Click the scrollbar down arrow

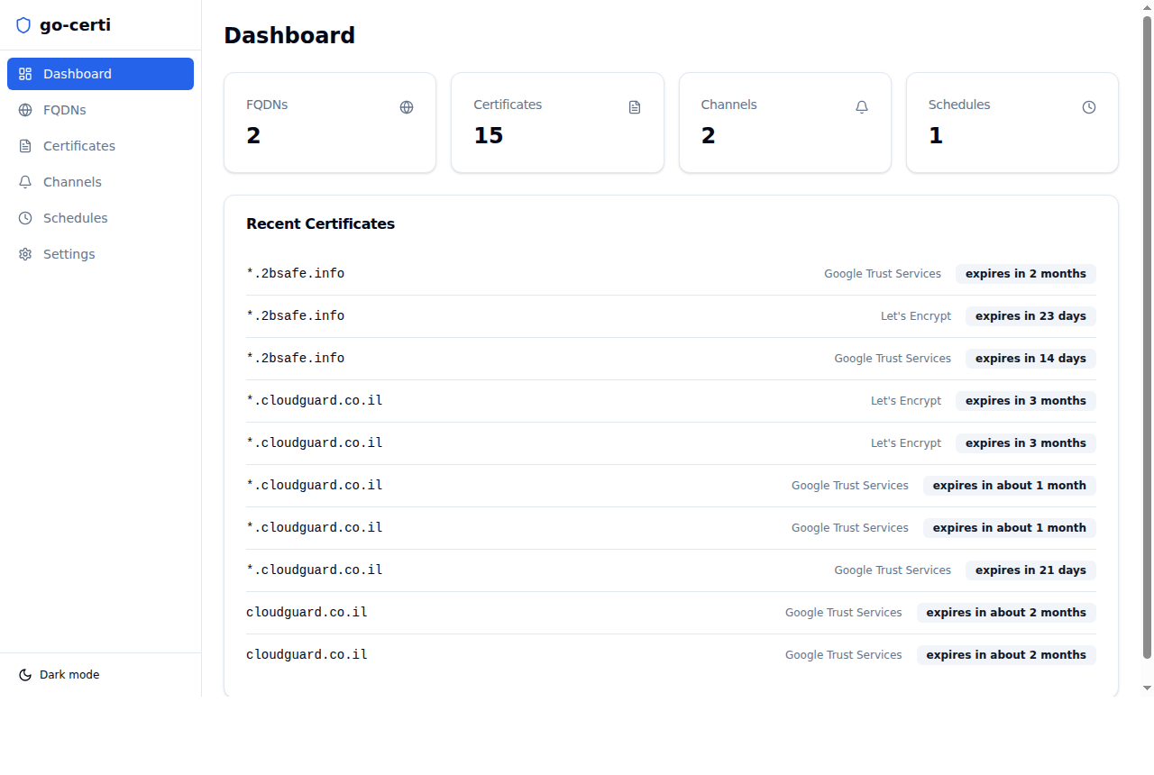click(x=1148, y=688)
